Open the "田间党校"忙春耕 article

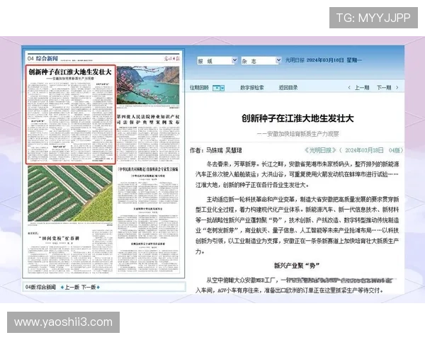point(59,238)
